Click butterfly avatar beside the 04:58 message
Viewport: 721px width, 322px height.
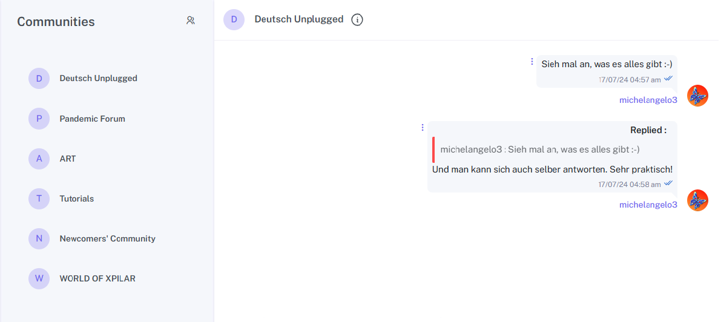click(697, 200)
